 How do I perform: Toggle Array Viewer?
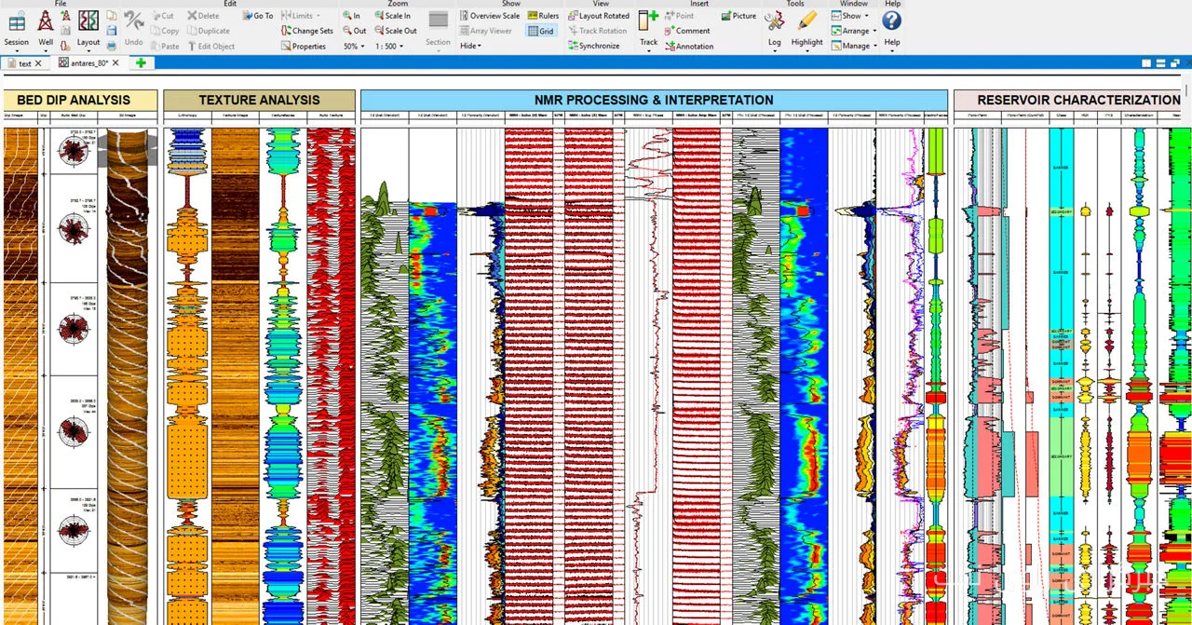[x=485, y=31]
